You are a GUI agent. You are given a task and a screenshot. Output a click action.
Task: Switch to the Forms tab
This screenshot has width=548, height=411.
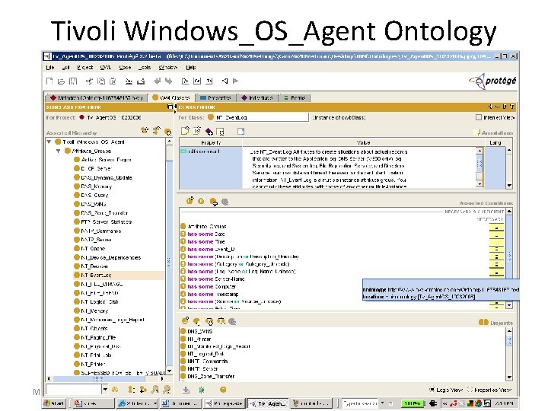295,98
